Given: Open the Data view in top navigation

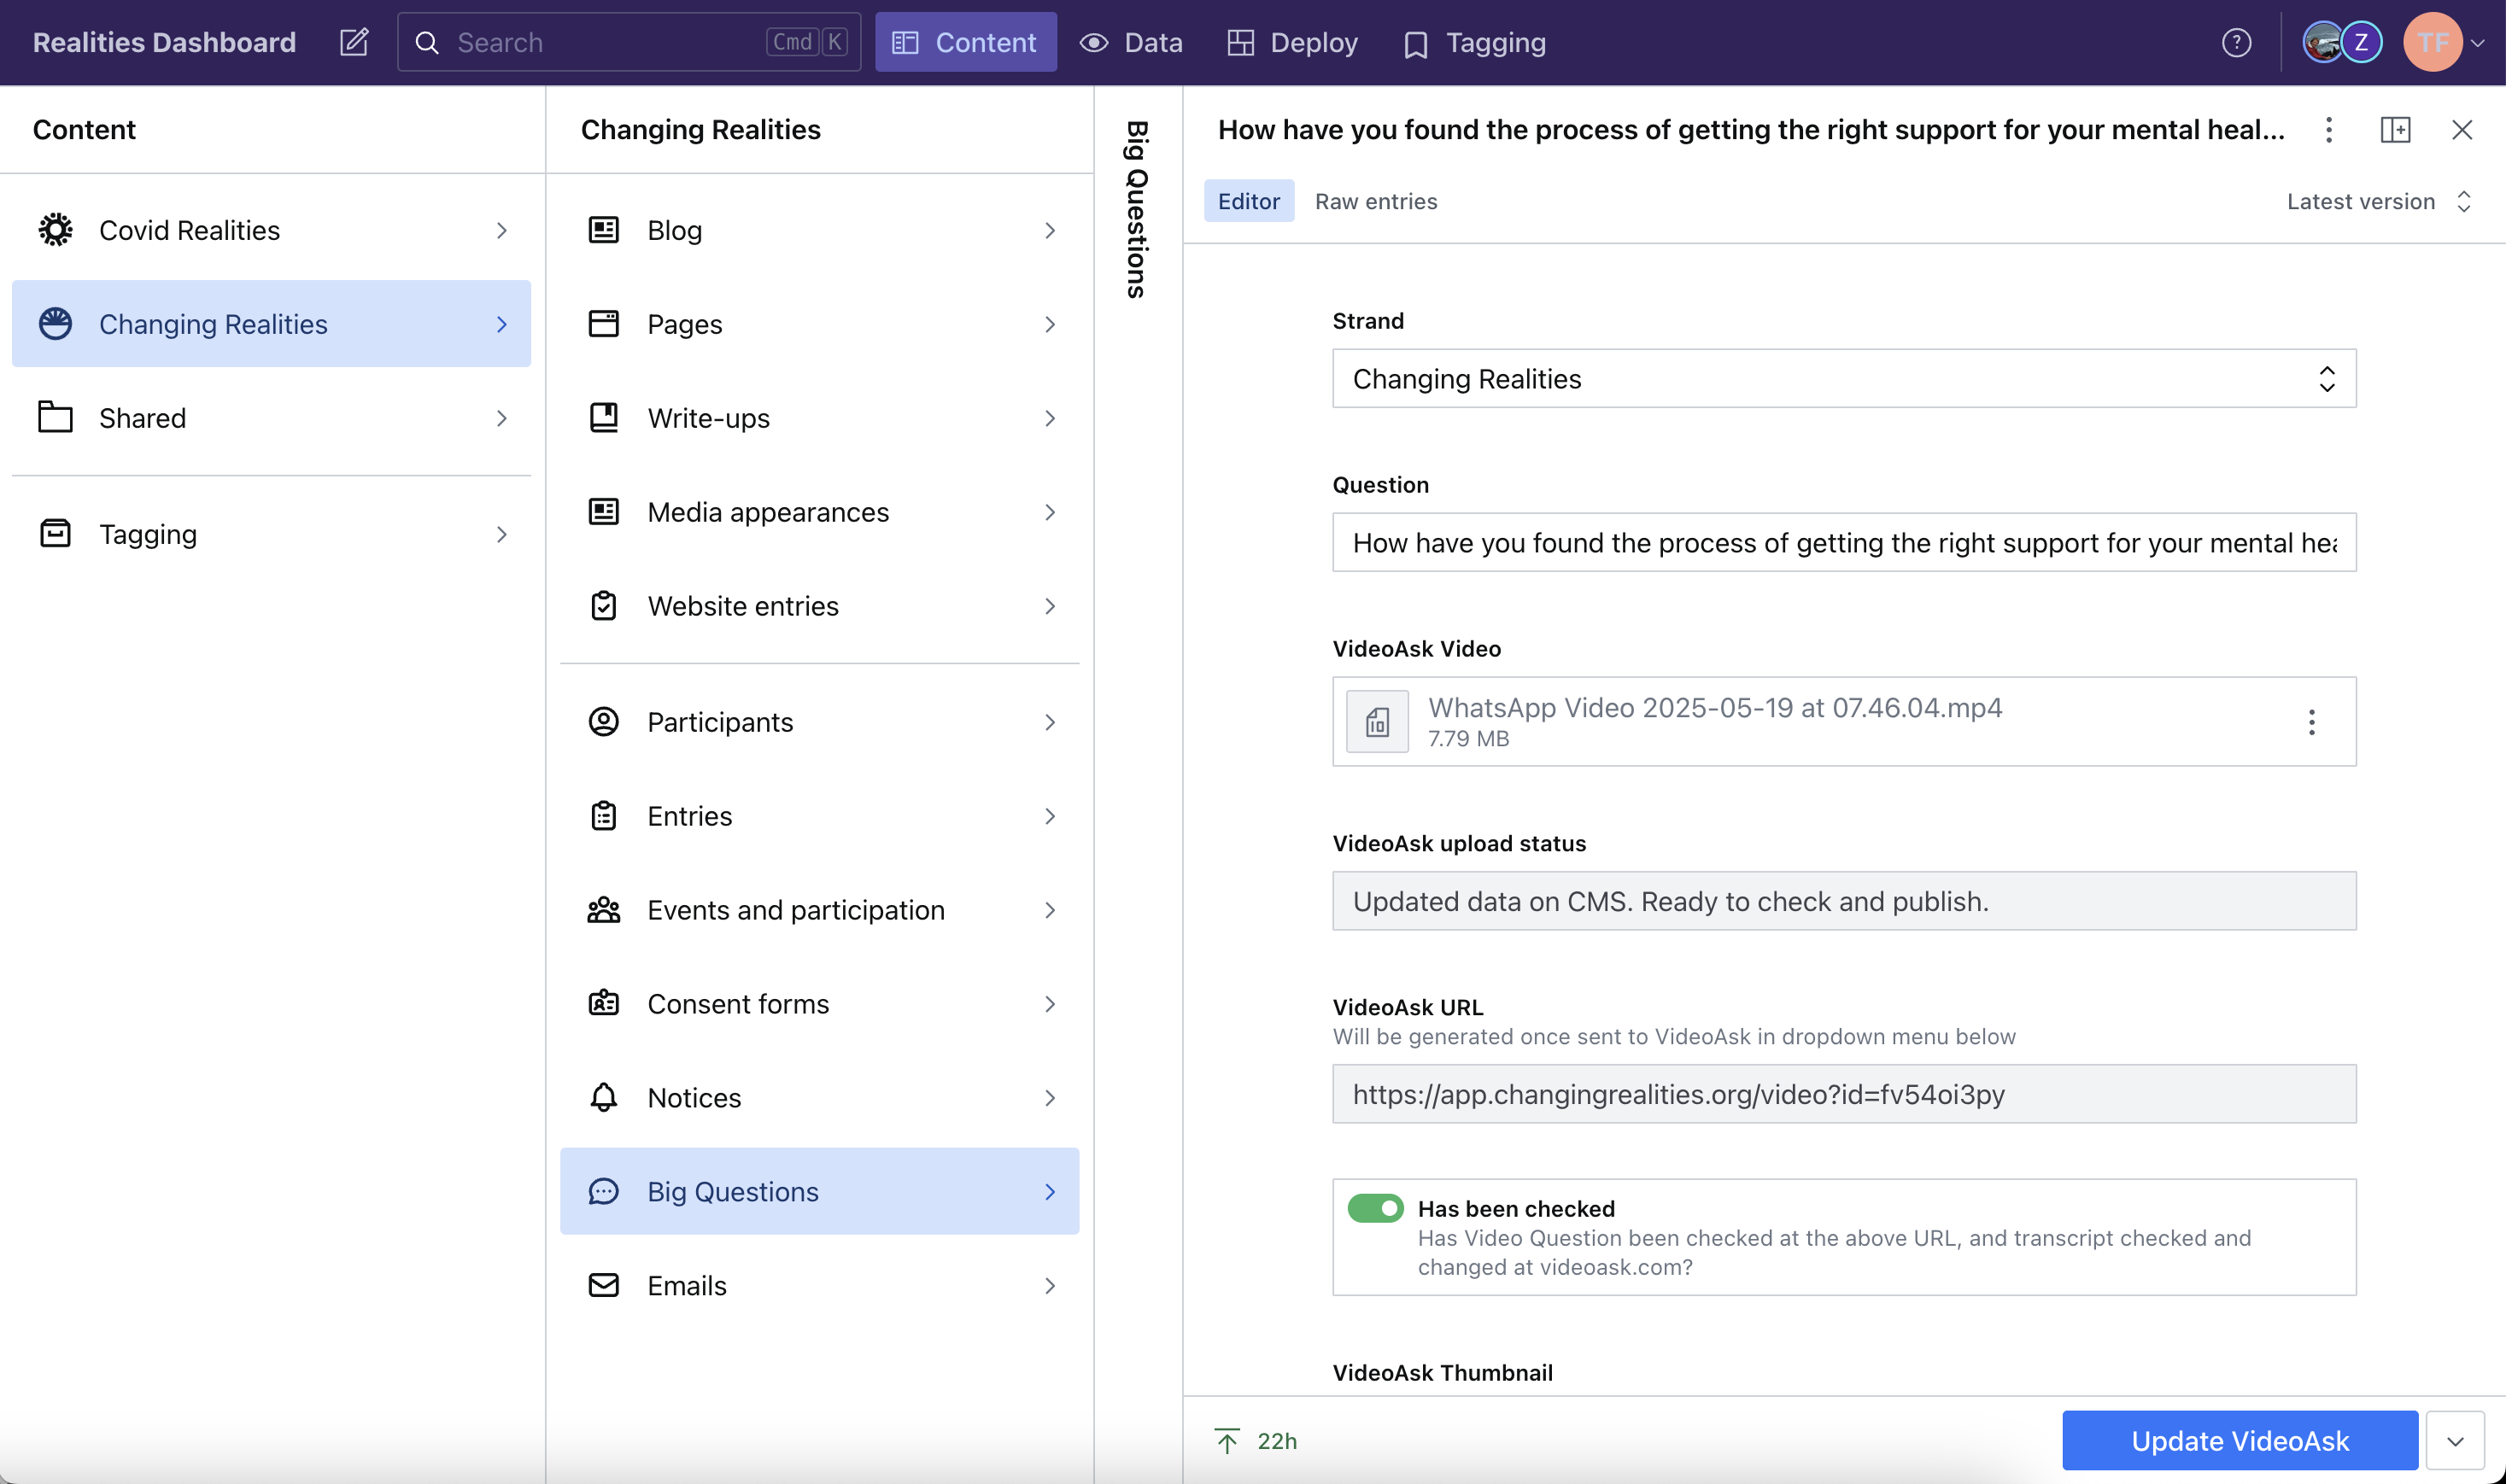Looking at the screenshot, I should click(1131, 42).
